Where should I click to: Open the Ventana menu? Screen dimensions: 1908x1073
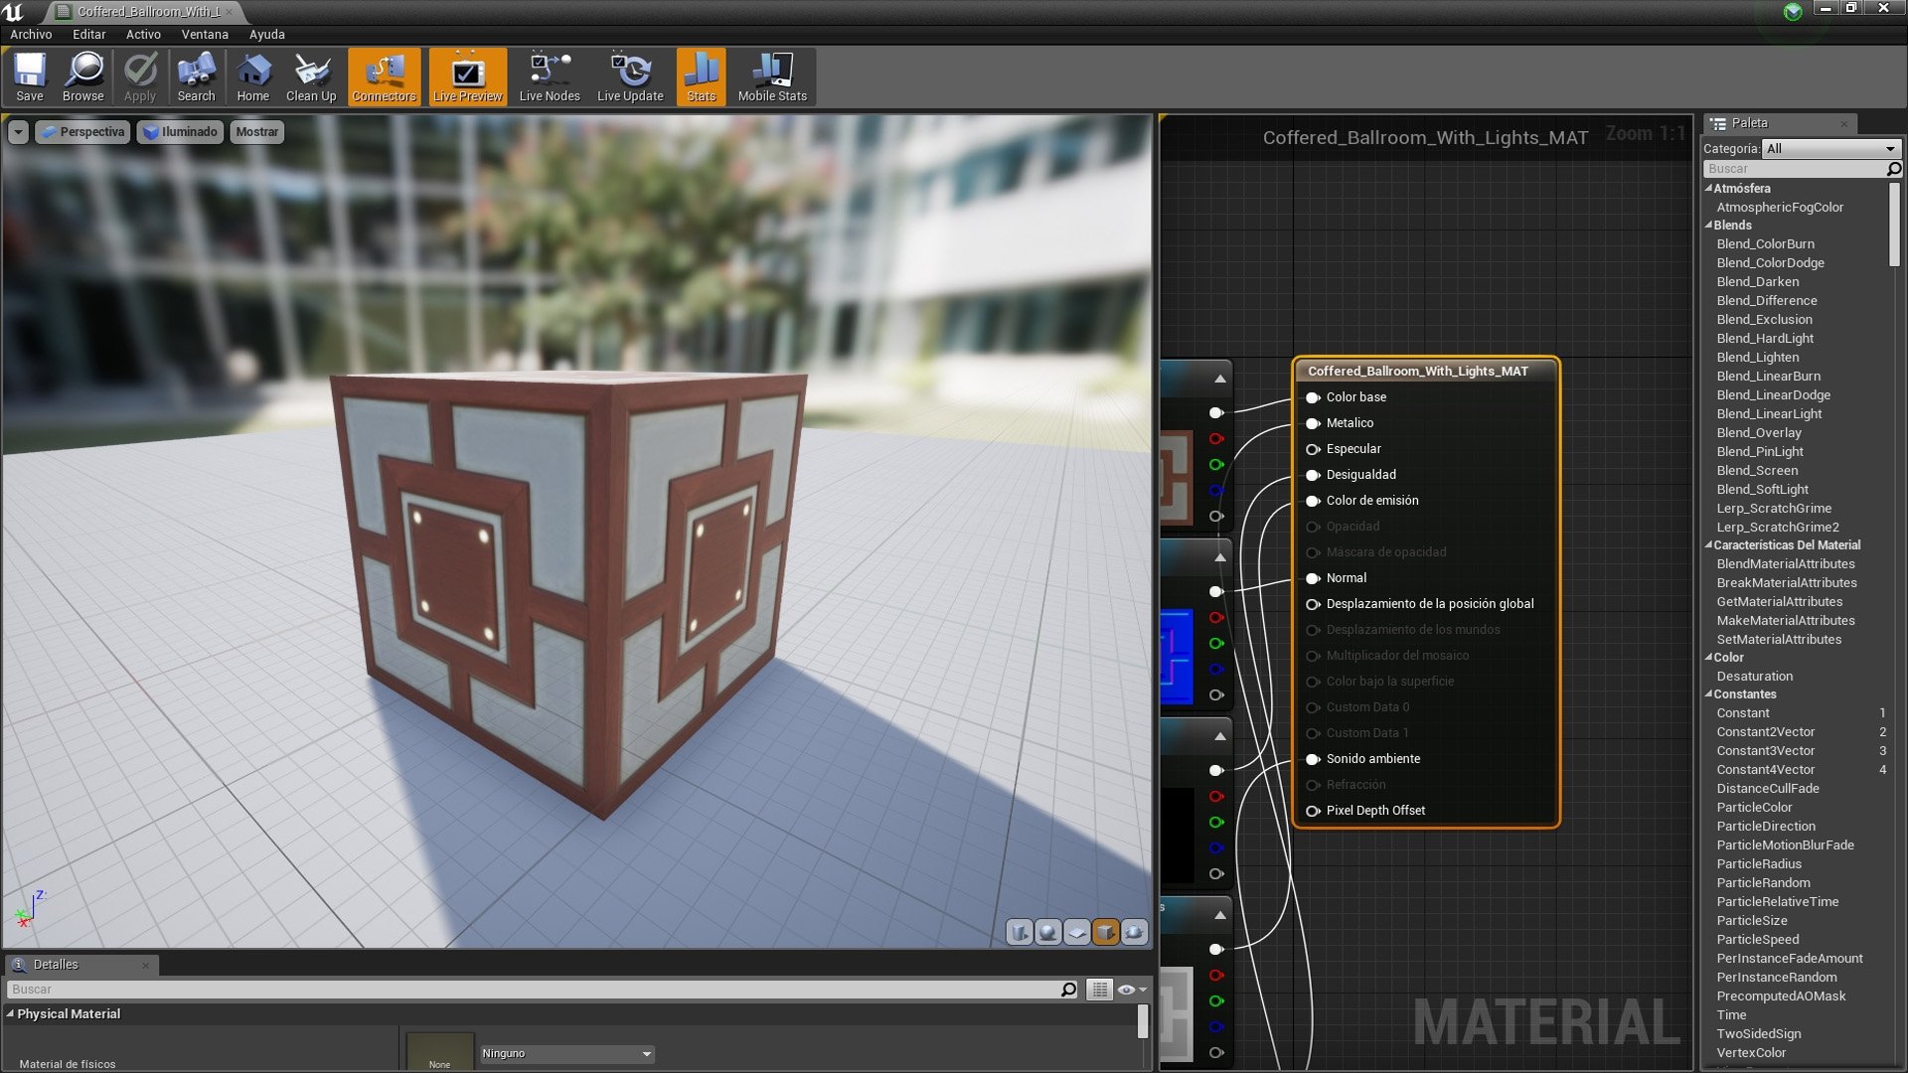click(x=204, y=34)
